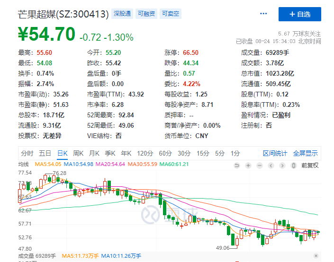Zoom in the K-line chart with plus icon

pyautogui.click(x=248, y=165)
